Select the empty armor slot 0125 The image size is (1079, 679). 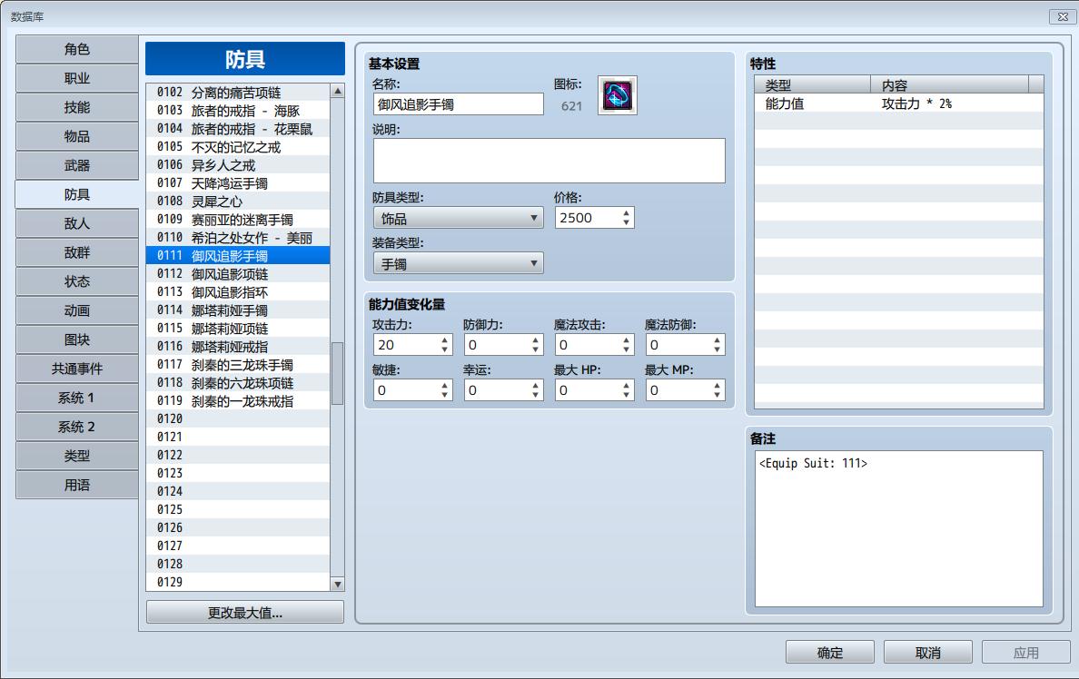(x=238, y=510)
